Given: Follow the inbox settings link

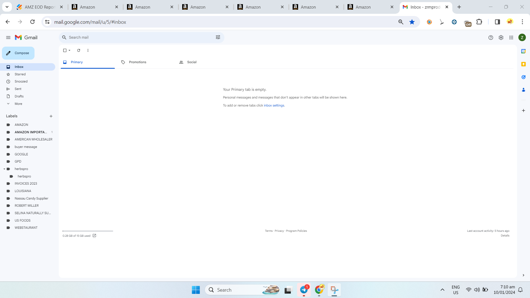Looking at the screenshot, I should click(x=274, y=105).
